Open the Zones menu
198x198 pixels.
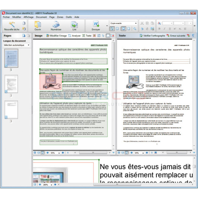(60, 17)
